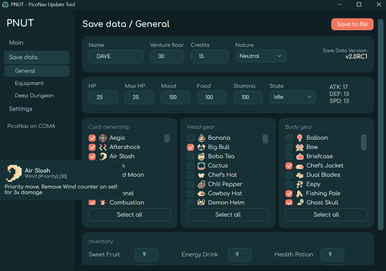Click the Briefcase body gear icon
386x271 pixels.
[300, 156]
